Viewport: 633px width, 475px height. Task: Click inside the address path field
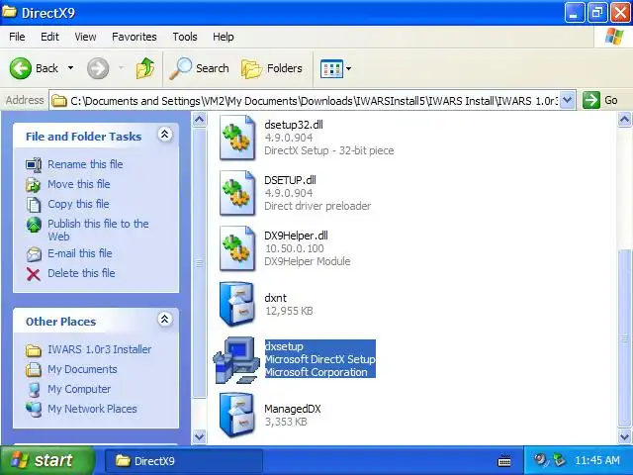306,100
